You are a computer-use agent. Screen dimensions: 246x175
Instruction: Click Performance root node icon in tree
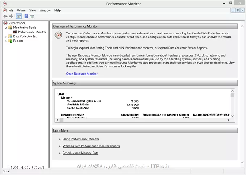(5, 23)
